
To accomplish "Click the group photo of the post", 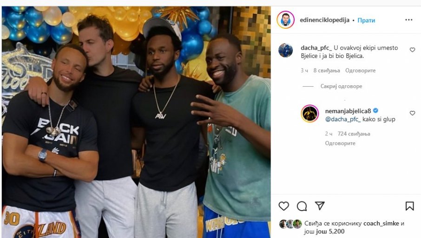I will 136,122.
